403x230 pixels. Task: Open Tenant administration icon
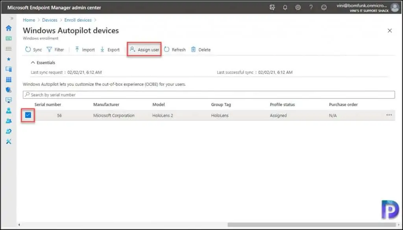point(9,131)
